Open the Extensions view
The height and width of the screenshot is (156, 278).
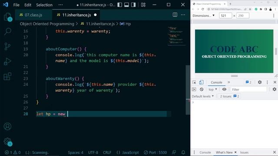(x=7, y=76)
